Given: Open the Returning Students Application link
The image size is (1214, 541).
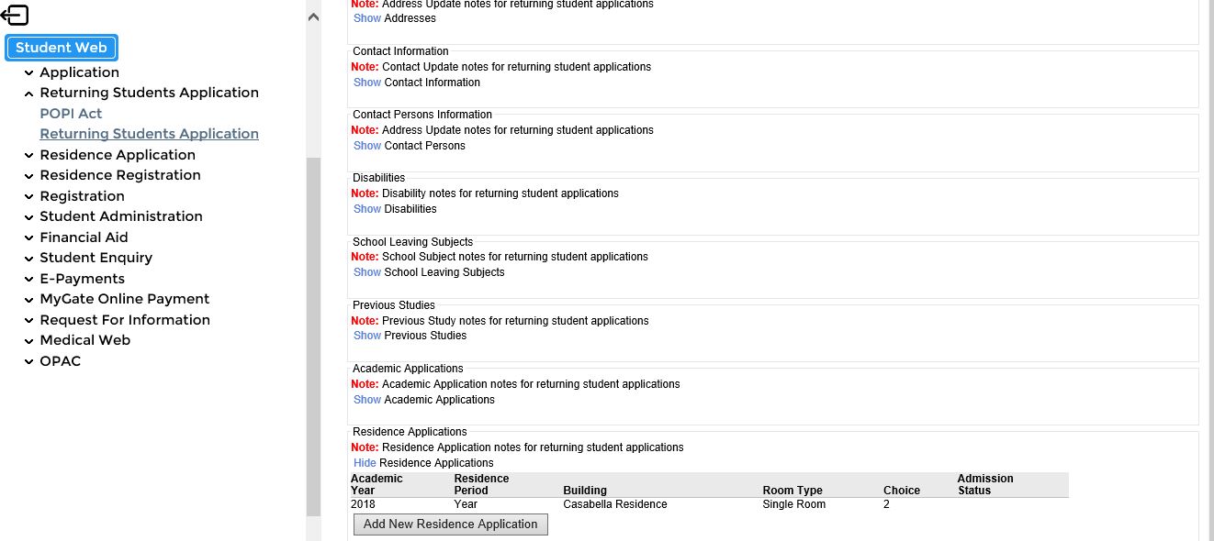Looking at the screenshot, I should coord(149,133).
